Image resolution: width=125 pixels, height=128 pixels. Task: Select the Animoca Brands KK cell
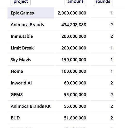[x=31, y=106]
